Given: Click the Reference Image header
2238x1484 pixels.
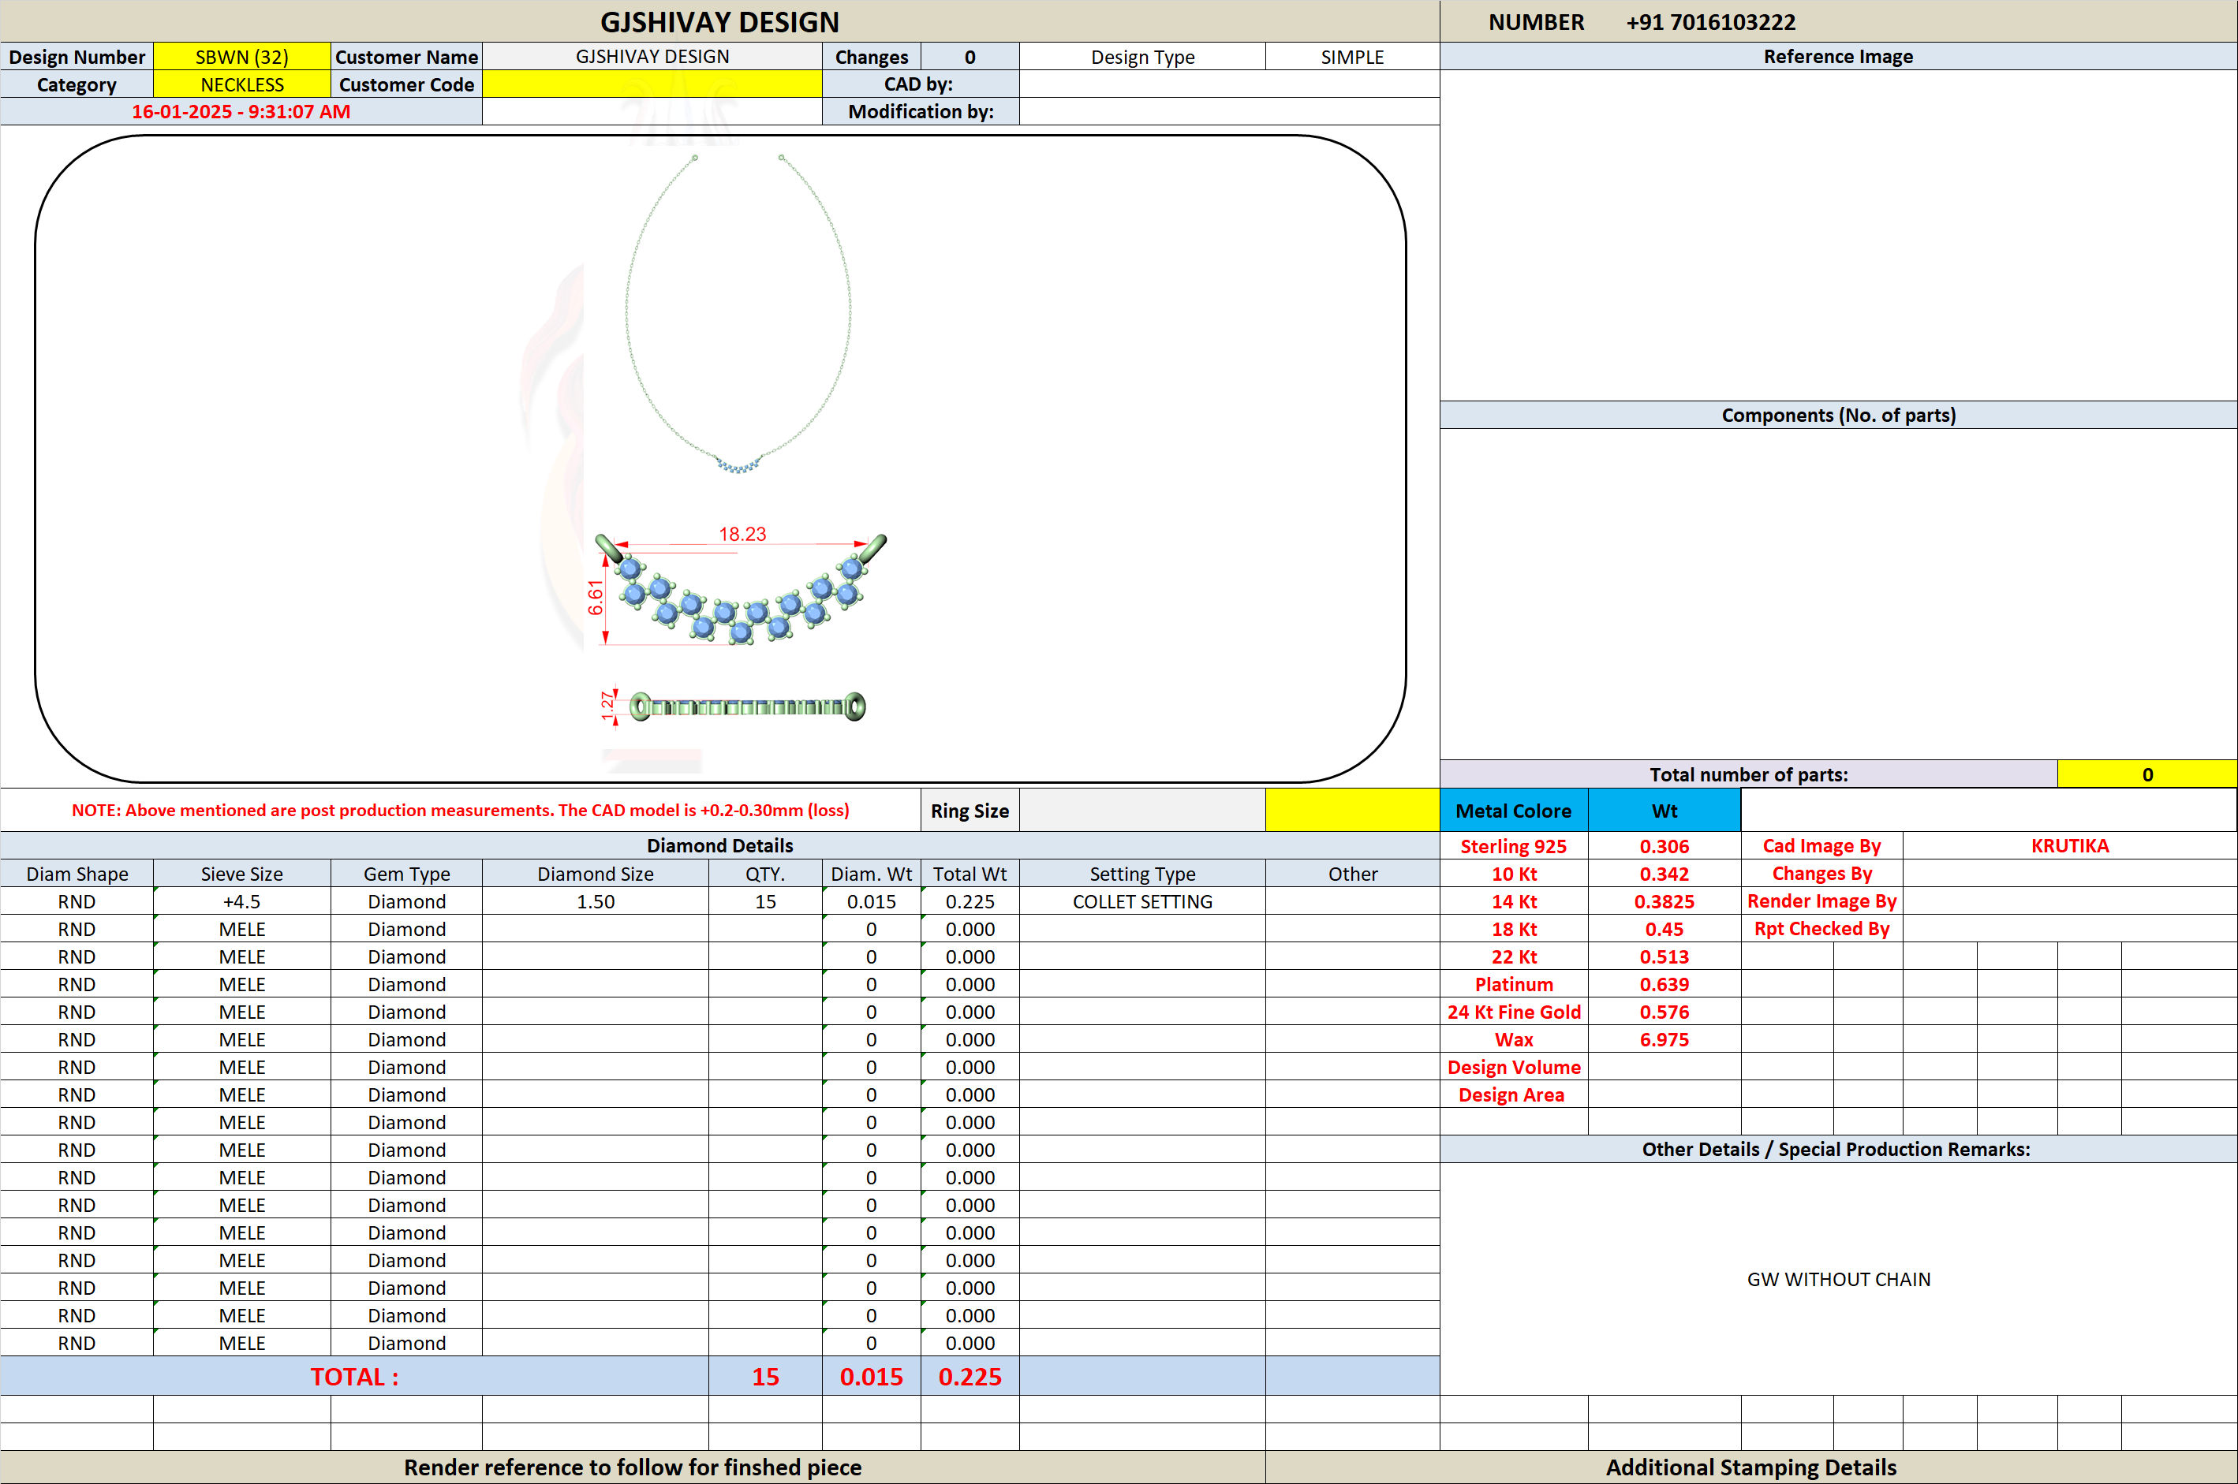Looking at the screenshot, I should click(1837, 57).
